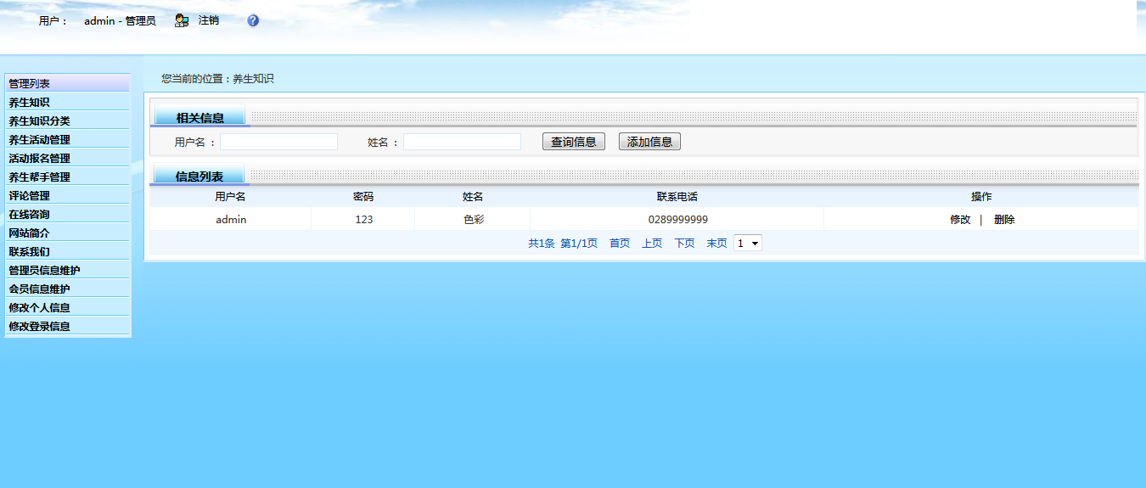Click the 您当前的位置：养生知识 breadcrumb
The image size is (1146, 488).
217,78
